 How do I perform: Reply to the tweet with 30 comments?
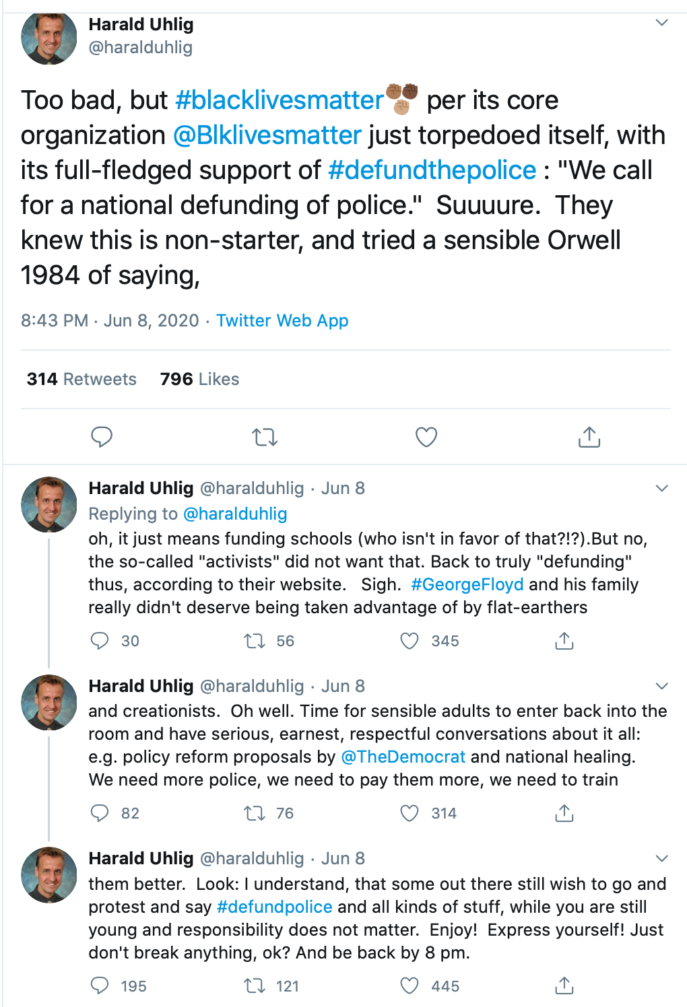100,641
